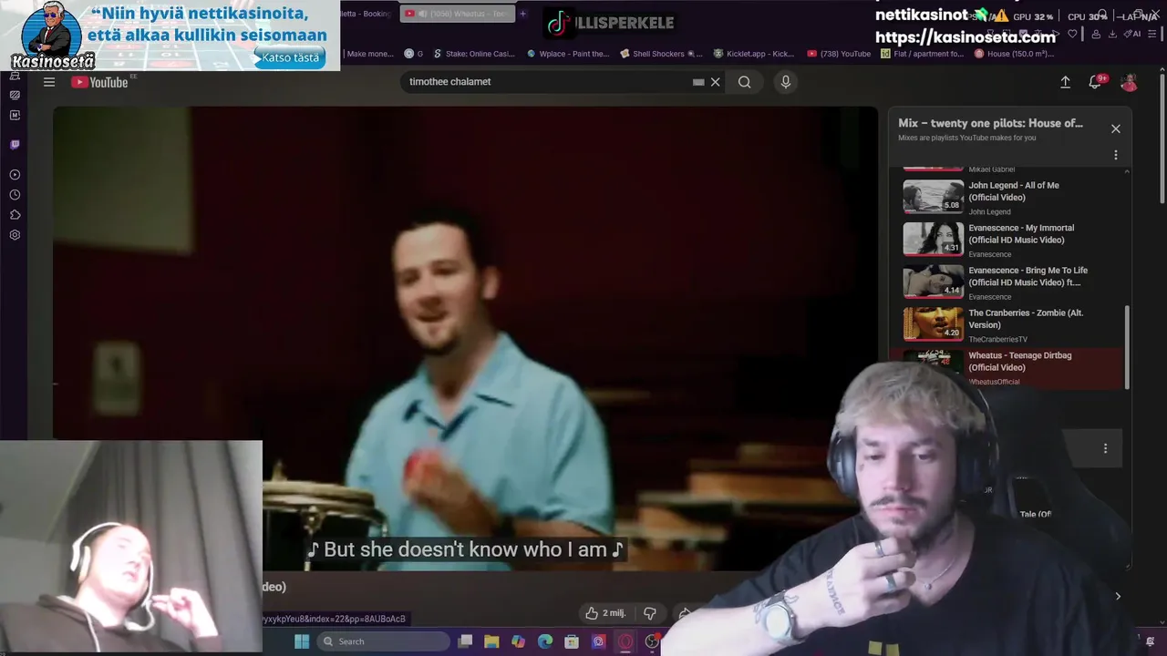Open the Wplace - Paint the... bookmark
This screenshot has width=1167, height=656.
tap(567, 54)
